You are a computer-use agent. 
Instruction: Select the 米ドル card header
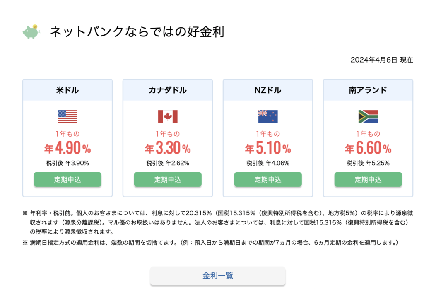[x=67, y=90]
